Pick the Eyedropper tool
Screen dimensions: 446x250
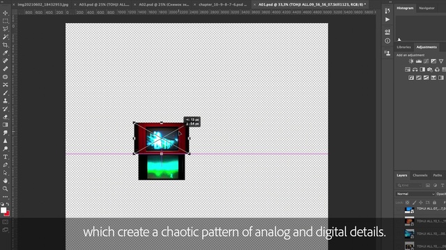(x=5, y=53)
